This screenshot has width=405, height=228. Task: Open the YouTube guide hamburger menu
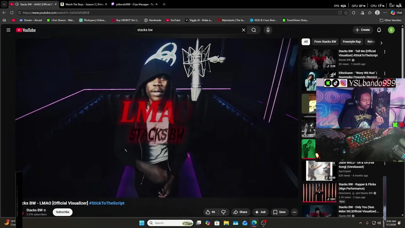9,30
